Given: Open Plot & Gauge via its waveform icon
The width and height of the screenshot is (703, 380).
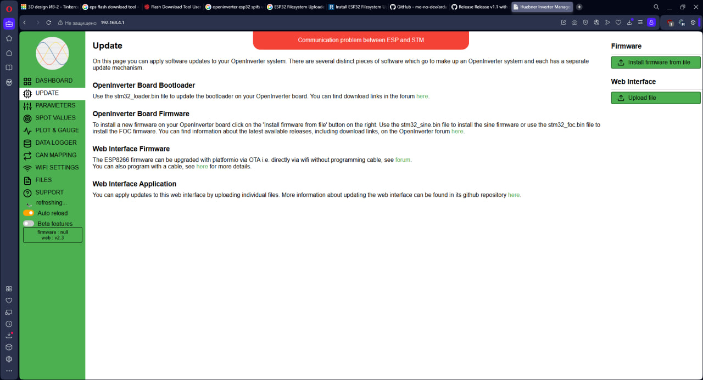Looking at the screenshot, I should tap(27, 131).
